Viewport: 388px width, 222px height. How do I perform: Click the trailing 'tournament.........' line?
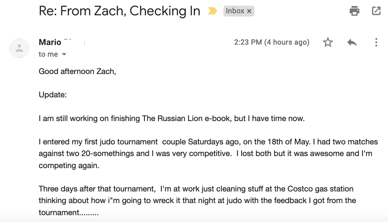click(x=69, y=212)
